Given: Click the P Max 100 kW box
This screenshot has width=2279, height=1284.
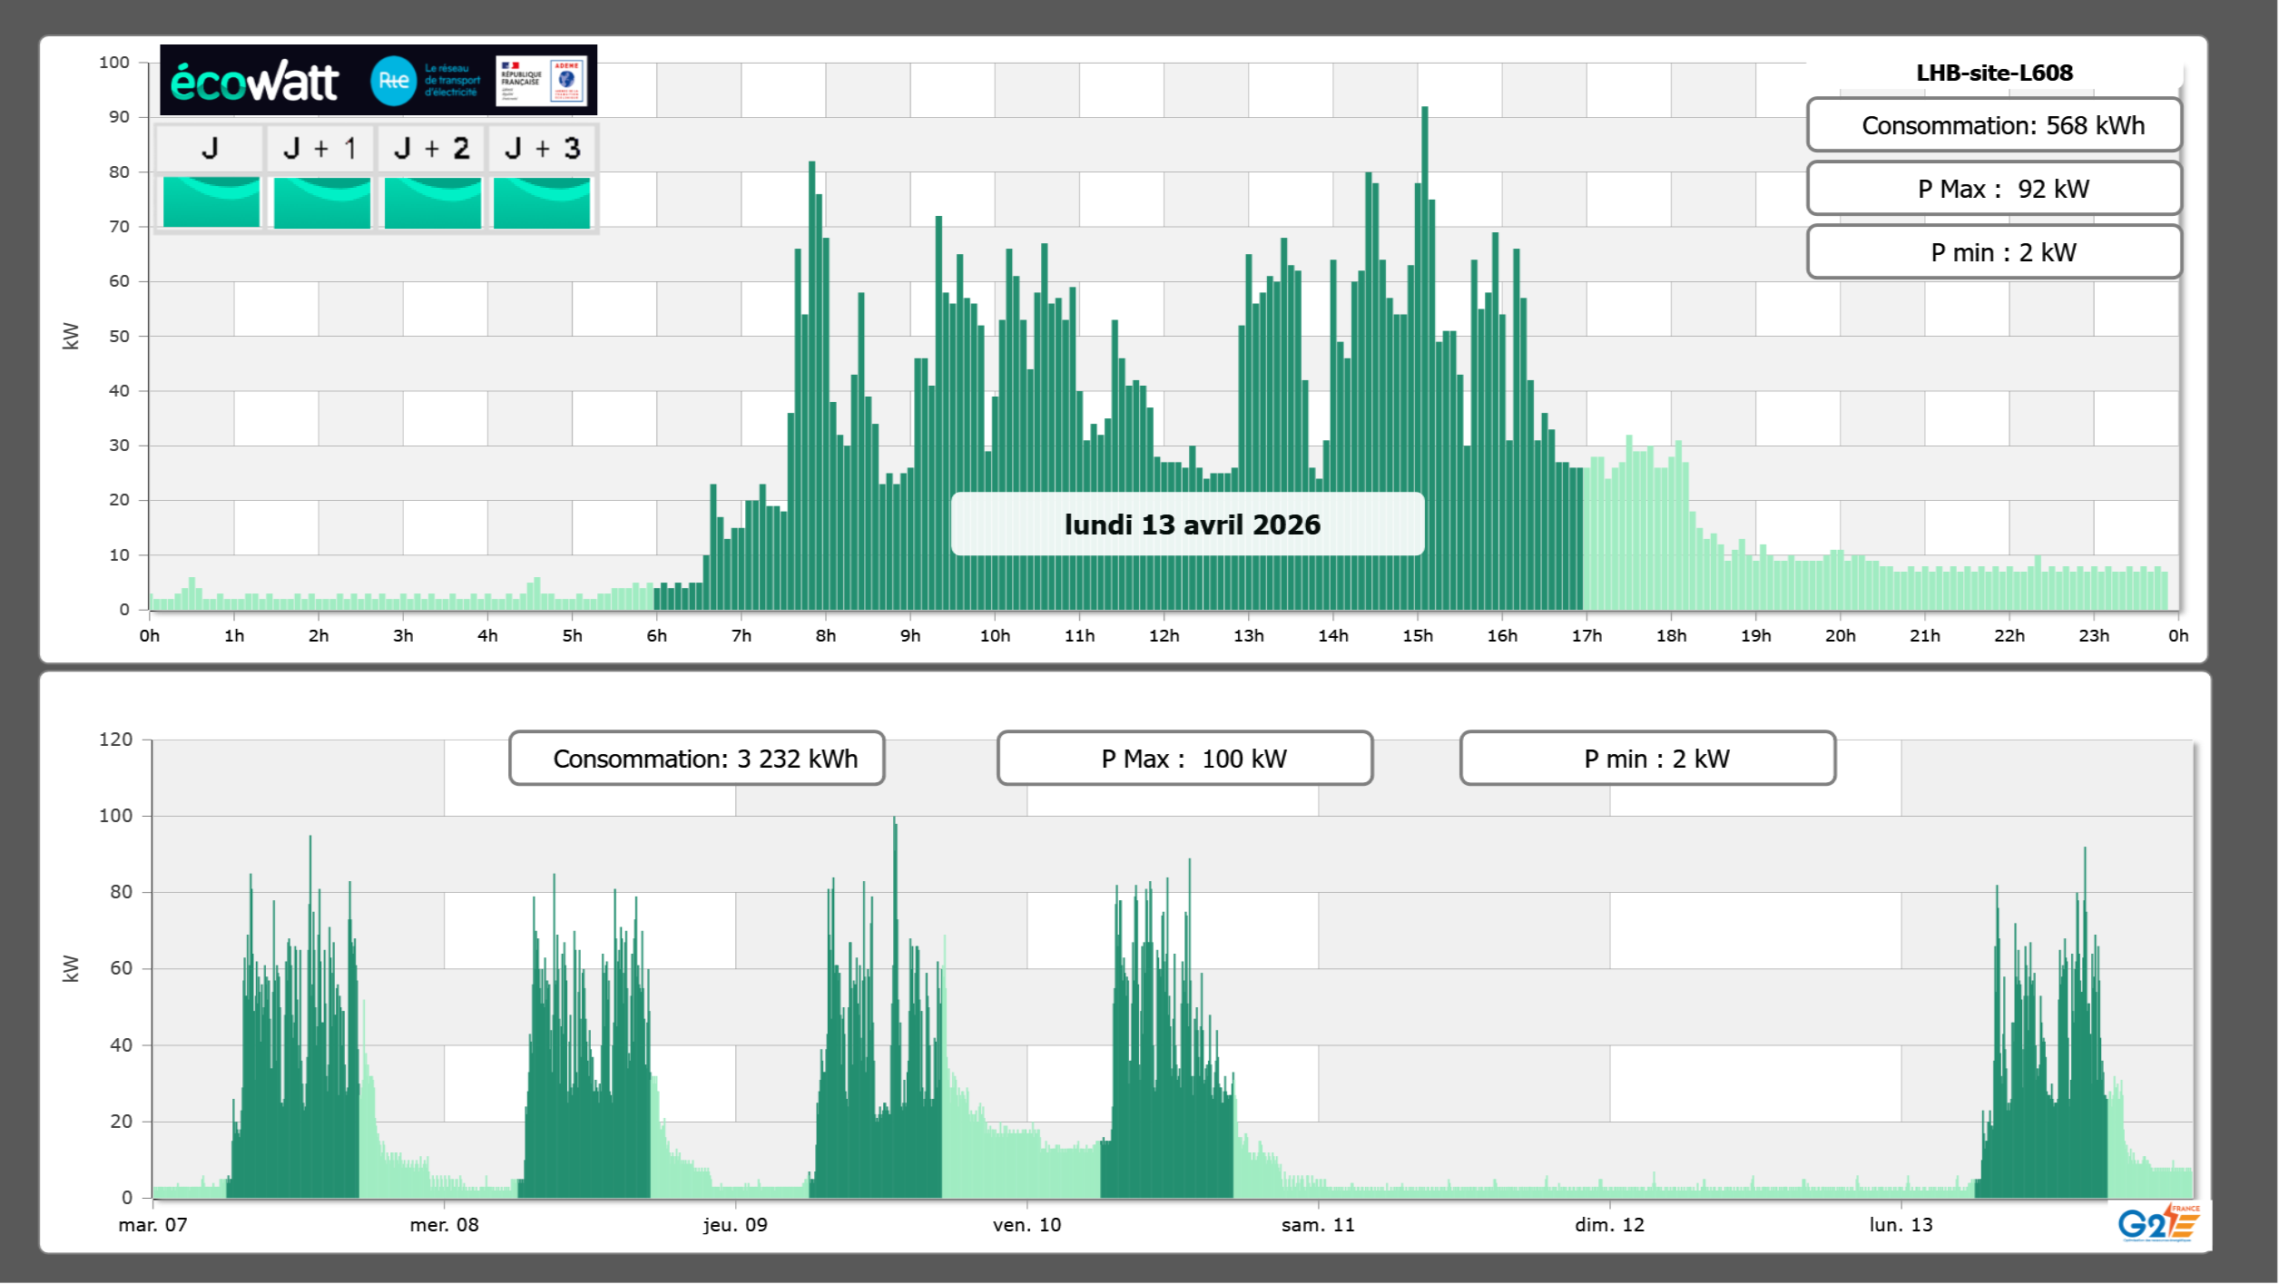Looking at the screenshot, I should [1184, 759].
